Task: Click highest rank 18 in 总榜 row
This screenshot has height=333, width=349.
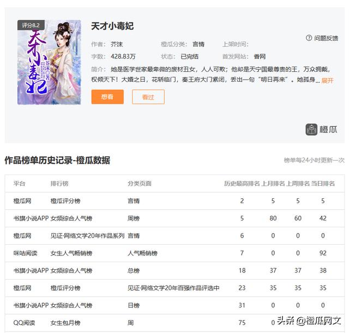Action: tap(242, 270)
